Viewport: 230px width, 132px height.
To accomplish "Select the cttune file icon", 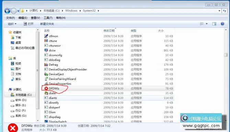I will tap(46, 41).
